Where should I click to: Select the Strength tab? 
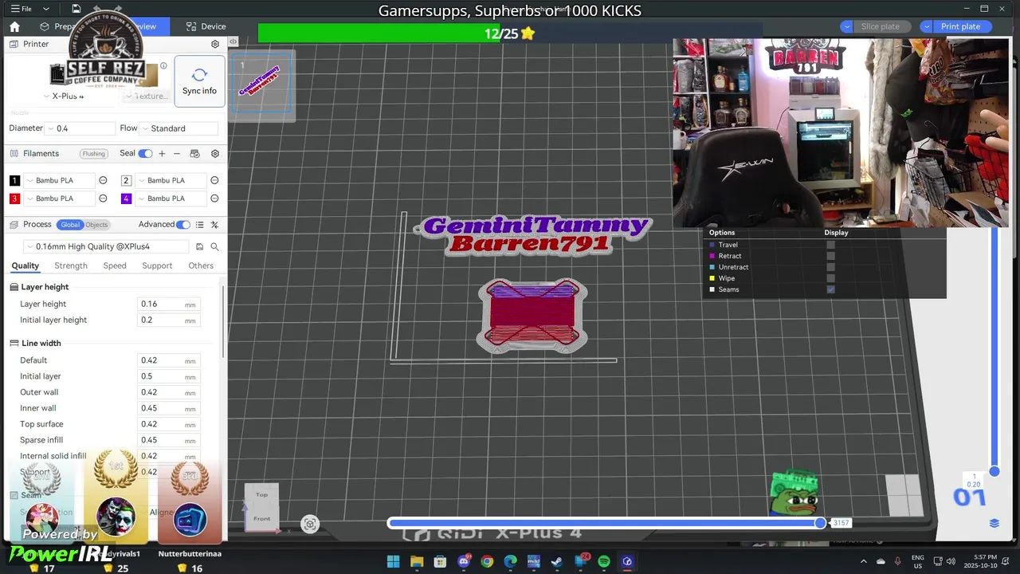click(71, 265)
